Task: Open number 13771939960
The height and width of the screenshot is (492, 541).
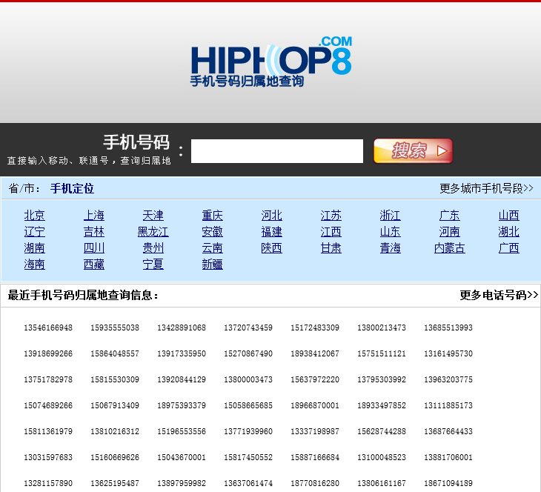Action: tap(248, 431)
